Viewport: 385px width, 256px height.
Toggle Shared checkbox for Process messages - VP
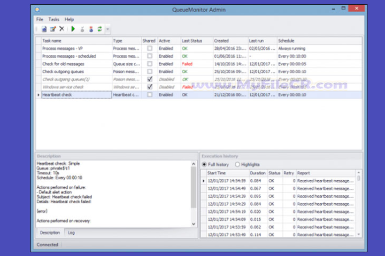click(x=150, y=49)
